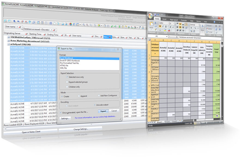
Task: Click Cancel in the Export to File dialog
Action: coord(114,111)
